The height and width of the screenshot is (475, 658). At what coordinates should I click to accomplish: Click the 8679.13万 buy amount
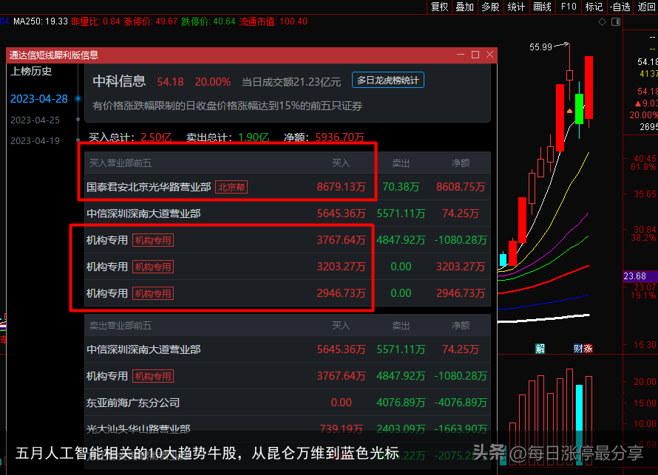pyautogui.click(x=341, y=187)
